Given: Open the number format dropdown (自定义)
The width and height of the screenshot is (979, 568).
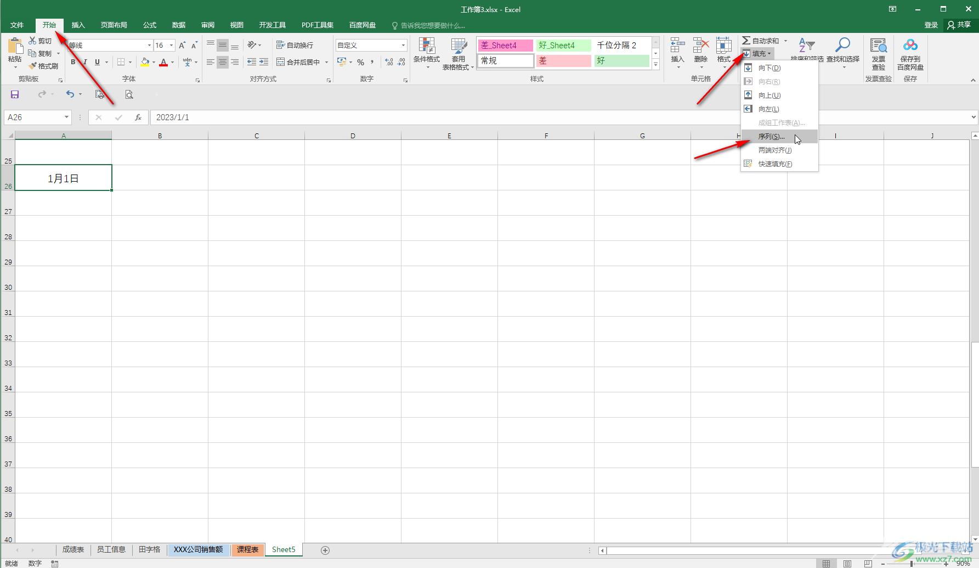Looking at the screenshot, I should coord(403,45).
